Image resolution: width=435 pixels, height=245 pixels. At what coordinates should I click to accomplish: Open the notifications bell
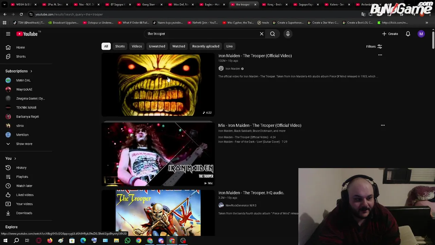(x=408, y=34)
